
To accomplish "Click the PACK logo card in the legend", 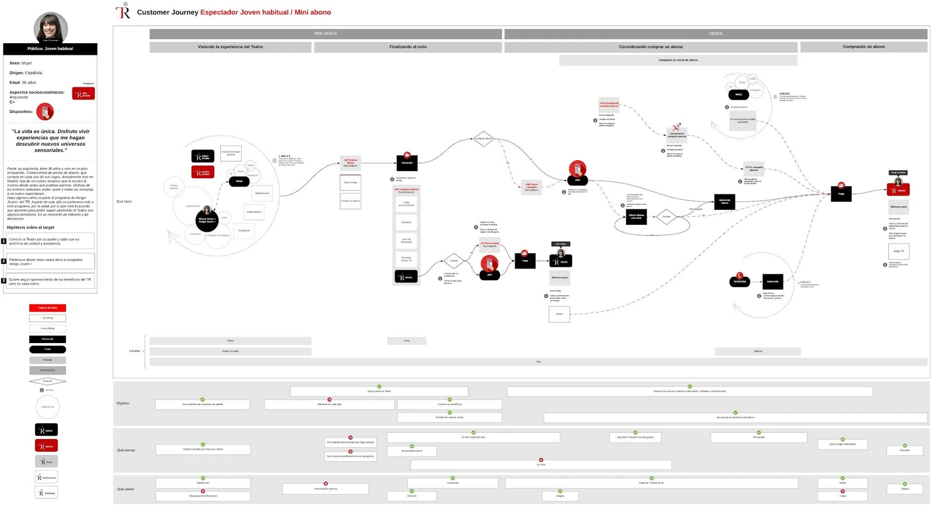I will tap(47, 462).
